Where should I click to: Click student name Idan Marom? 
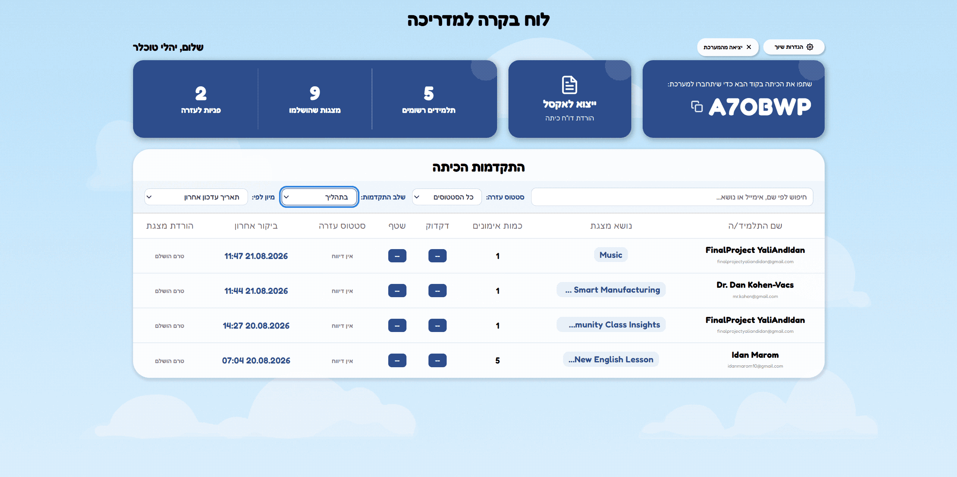click(x=755, y=355)
